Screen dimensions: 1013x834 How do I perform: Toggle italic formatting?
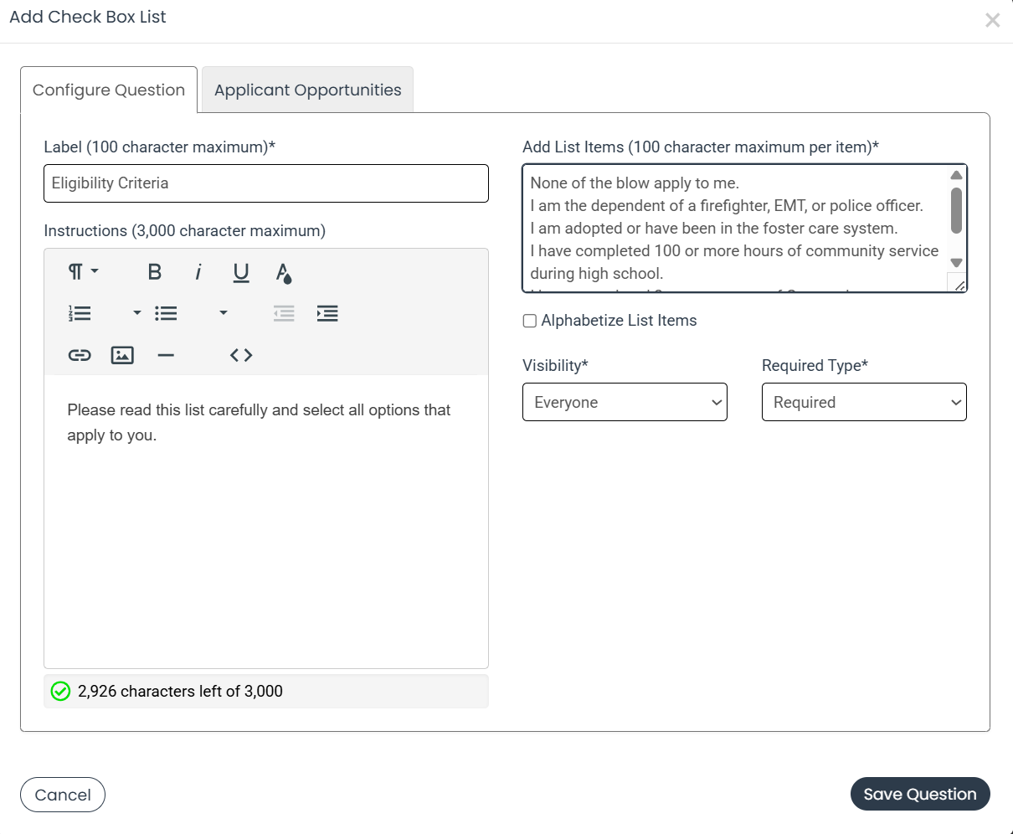[x=198, y=271]
